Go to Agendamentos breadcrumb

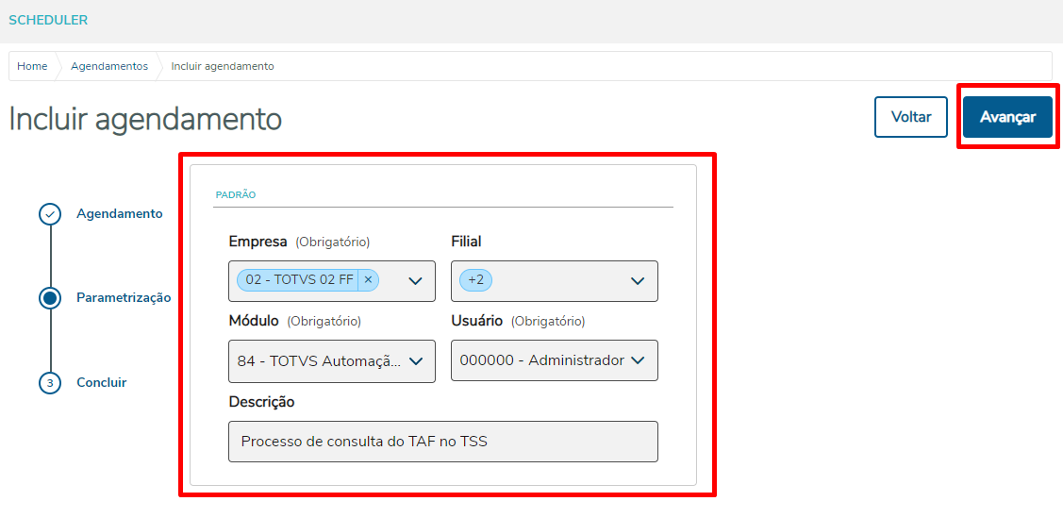point(109,66)
